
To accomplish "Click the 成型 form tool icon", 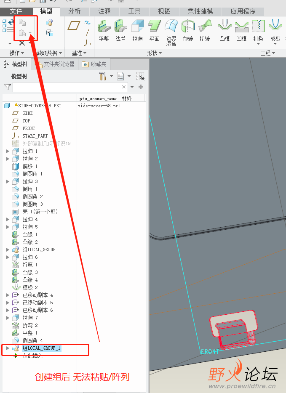I will point(275,26).
